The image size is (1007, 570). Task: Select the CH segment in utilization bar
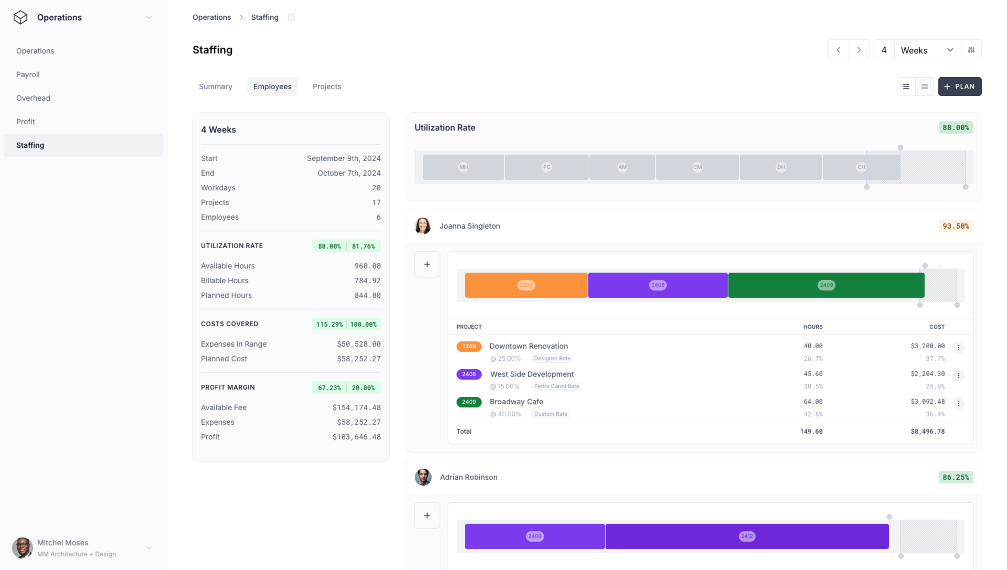[x=861, y=167]
